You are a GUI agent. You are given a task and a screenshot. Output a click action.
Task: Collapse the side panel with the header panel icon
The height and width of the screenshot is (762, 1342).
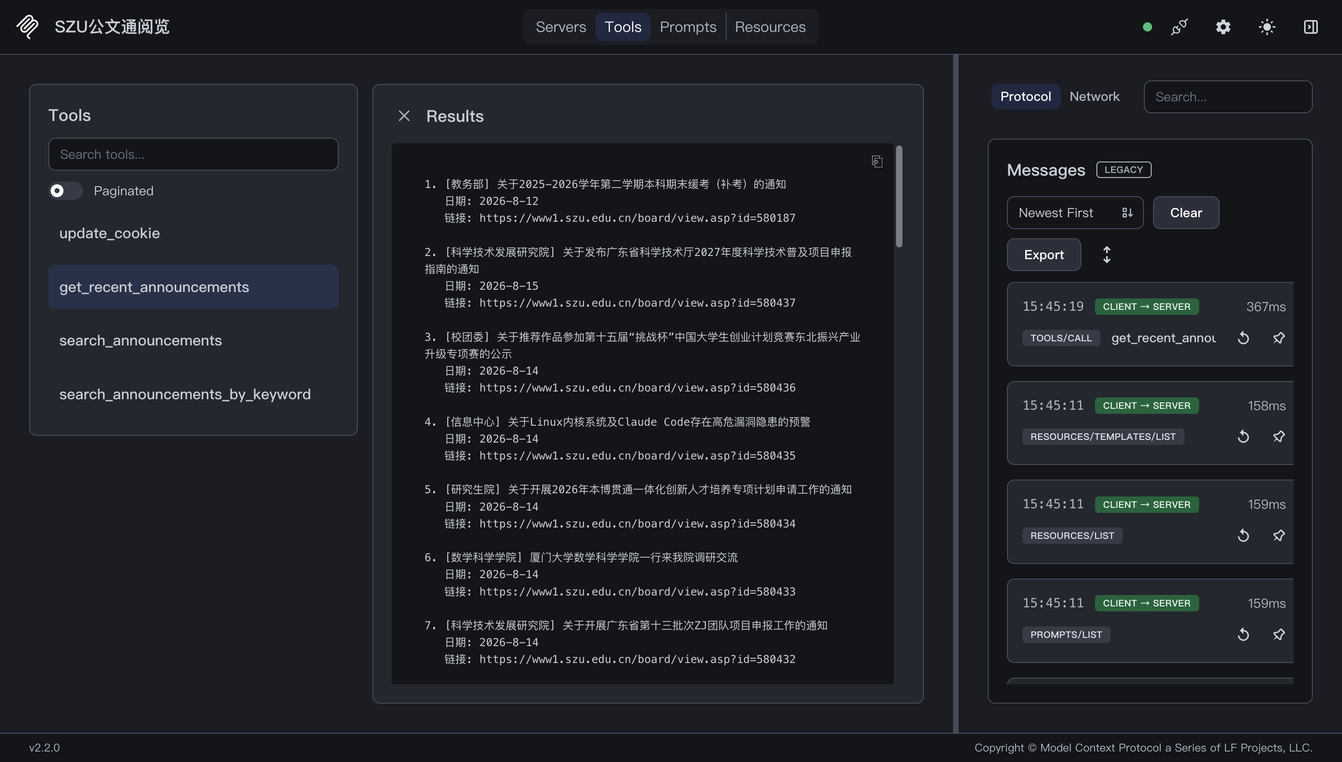[1311, 26]
